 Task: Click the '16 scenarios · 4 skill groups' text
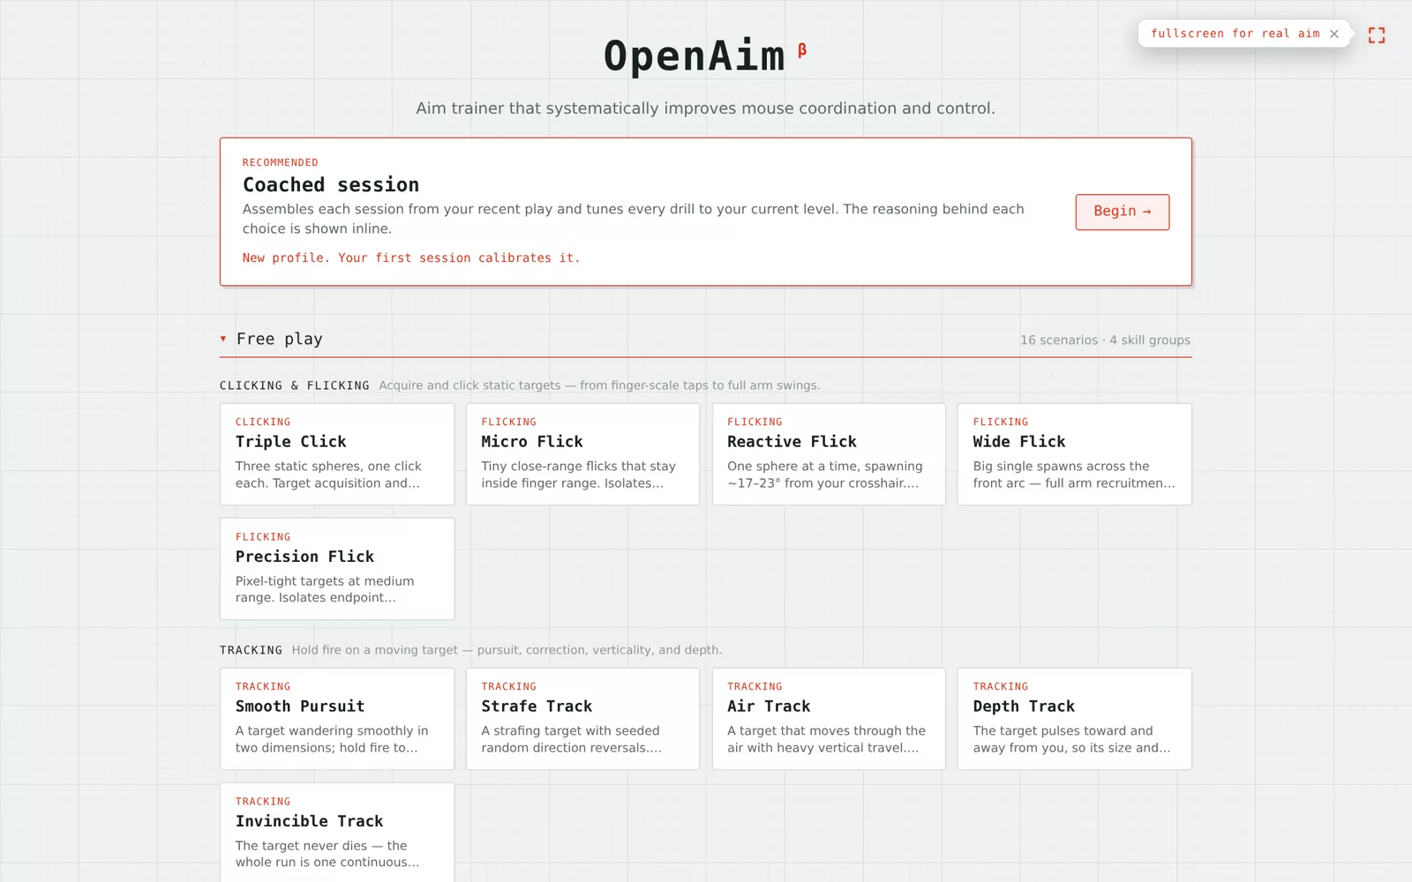click(1105, 340)
